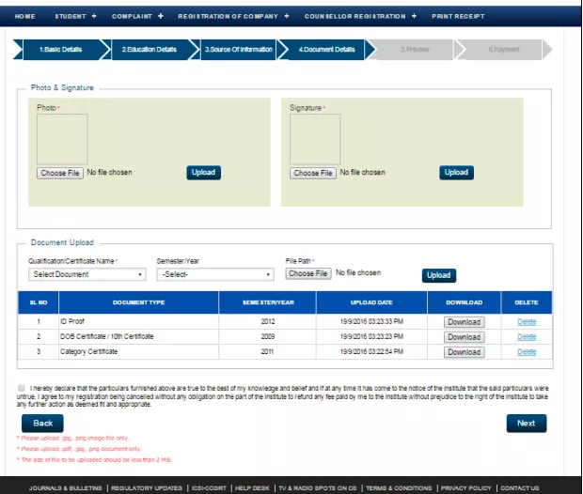Upload the selected Signature

pyautogui.click(x=456, y=173)
